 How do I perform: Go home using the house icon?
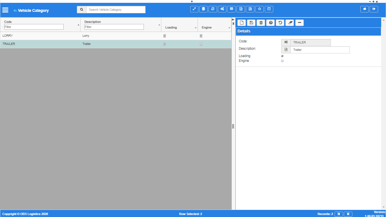(x=365, y=9)
